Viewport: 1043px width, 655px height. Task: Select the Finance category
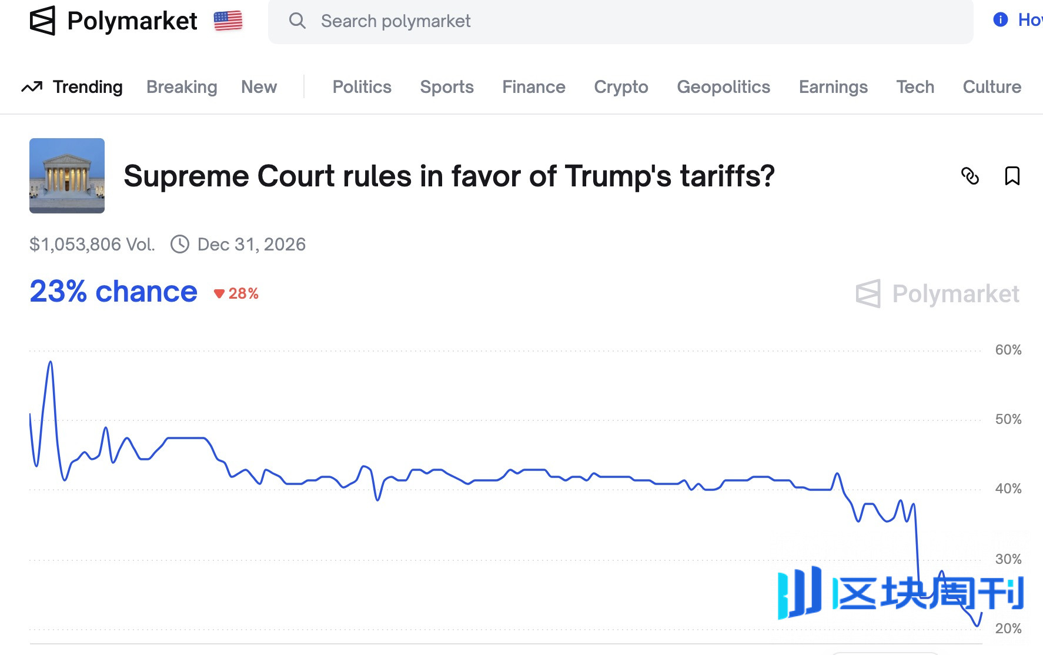click(533, 87)
